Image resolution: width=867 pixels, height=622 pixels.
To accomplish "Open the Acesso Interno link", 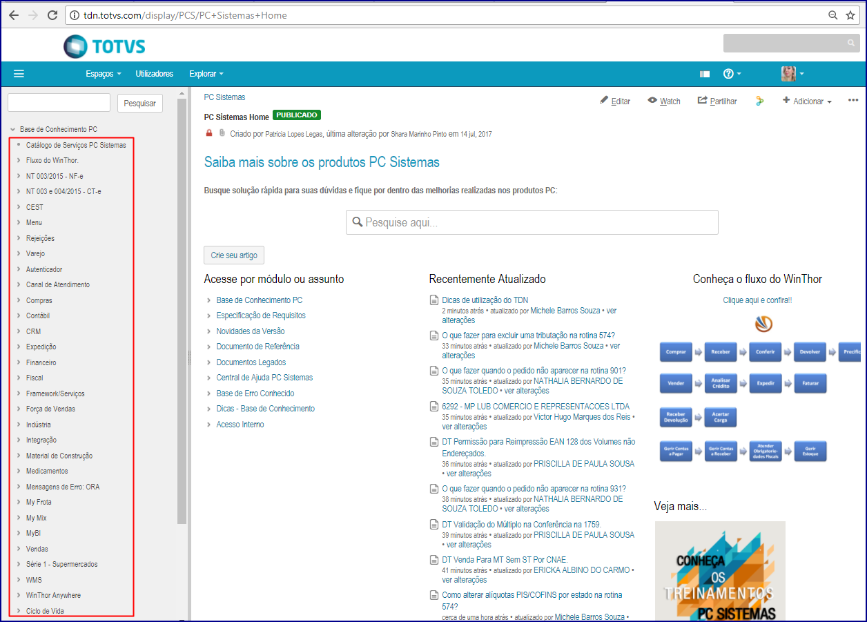I will [x=240, y=425].
